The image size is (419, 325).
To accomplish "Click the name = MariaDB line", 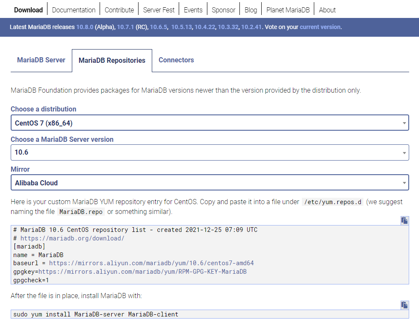I will pyautogui.click(x=38, y=255).
